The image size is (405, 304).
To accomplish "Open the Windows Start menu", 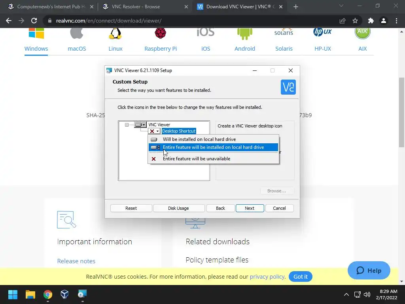I will coord(13,294).
